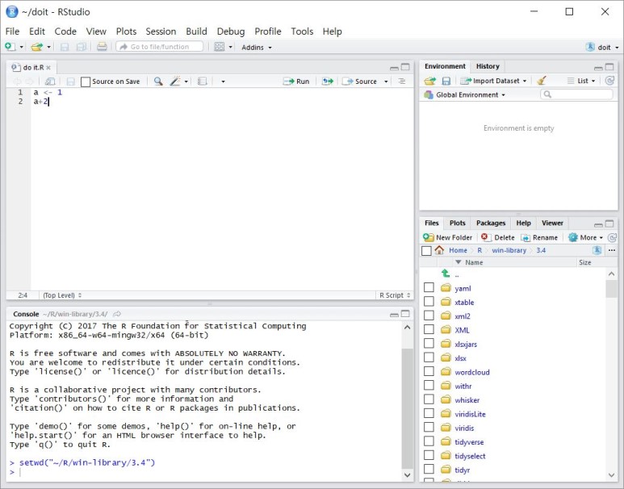Open the List view dropdown in Environment

(581, 81)
